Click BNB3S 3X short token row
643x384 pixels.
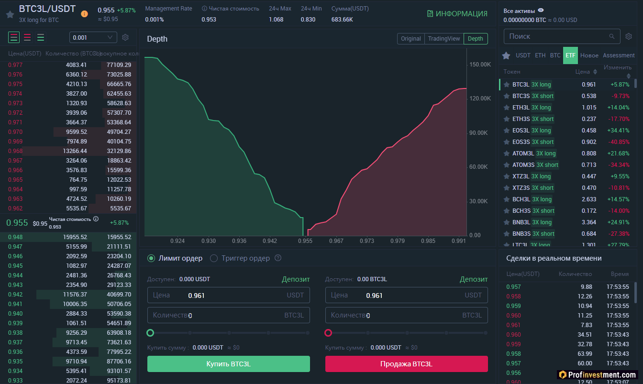tap(567, 234)
